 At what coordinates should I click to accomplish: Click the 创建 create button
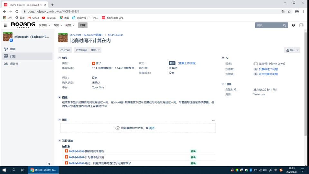pos(83,25)
